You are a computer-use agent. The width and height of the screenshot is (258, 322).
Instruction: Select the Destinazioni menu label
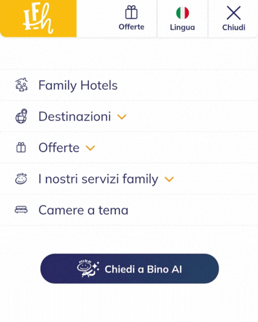75,117
